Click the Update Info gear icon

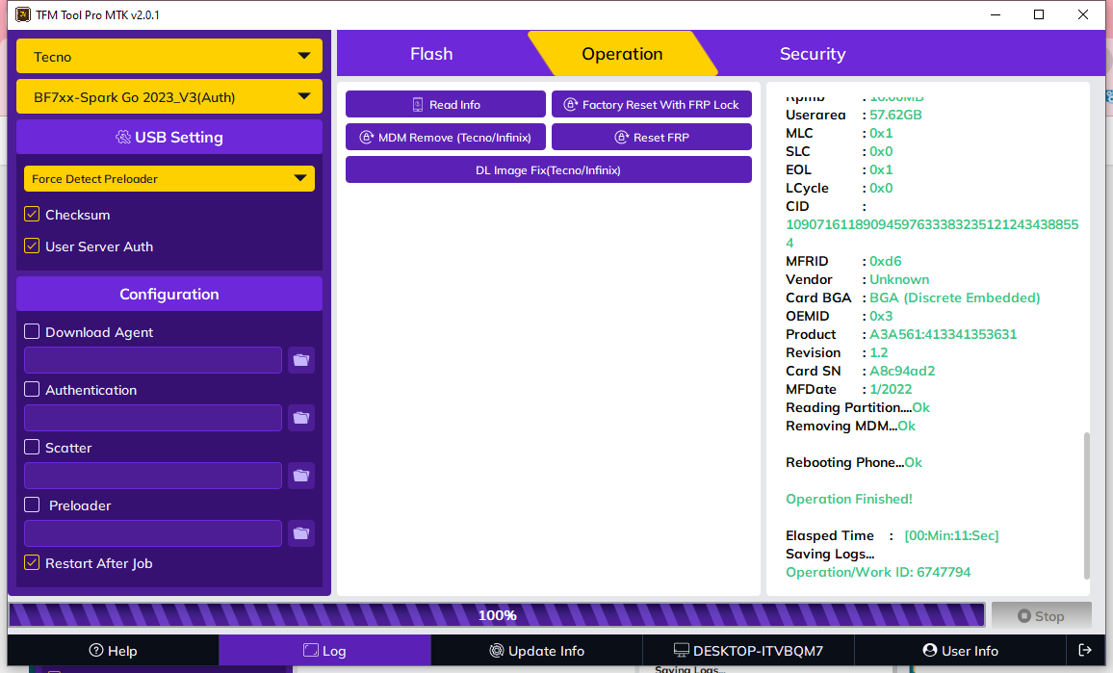497,650
